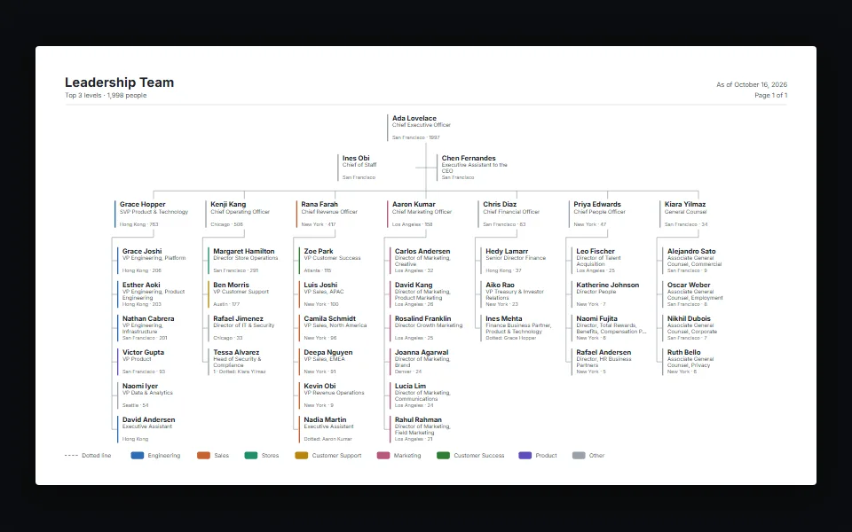Screen dimensions: 852x532
Task: Open Rana Farah, Chief Revenue Officer
Action: pyautogui.click(x=334, y=215)
